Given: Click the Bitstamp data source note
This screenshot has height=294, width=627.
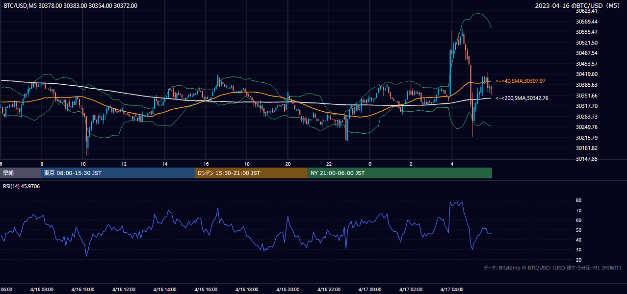Looking at the screenshot, I should [552, 268].
